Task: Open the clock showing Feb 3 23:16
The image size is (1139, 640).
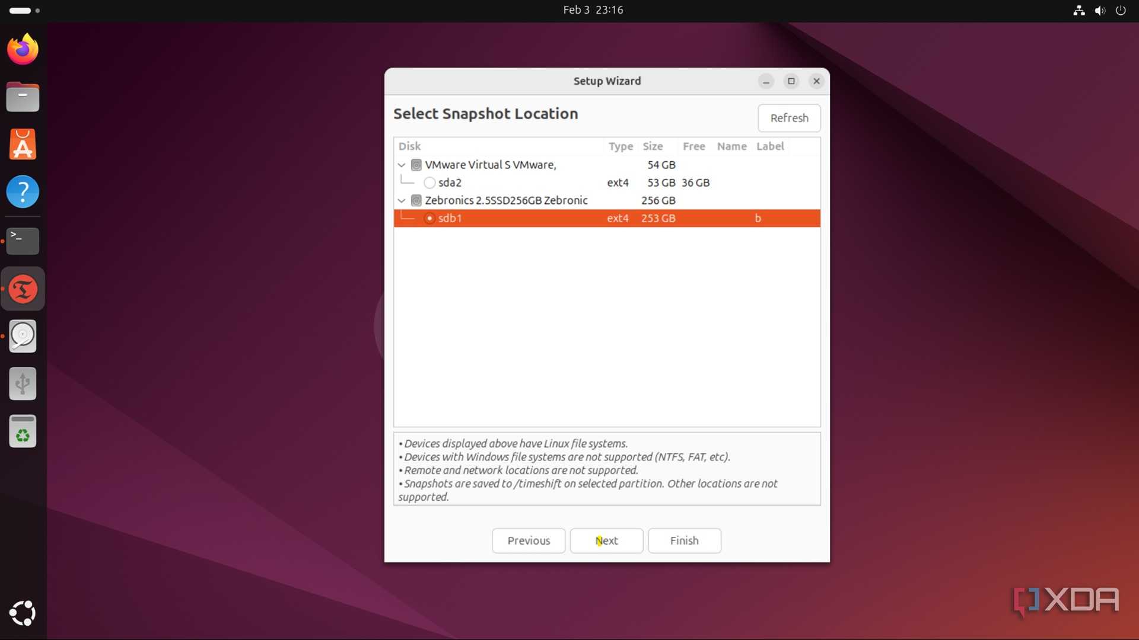Action: click(593, 10)
